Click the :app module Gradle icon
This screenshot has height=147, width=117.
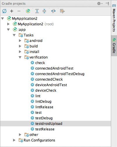(x=15, y=29)
